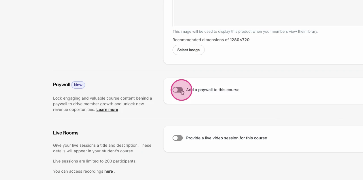This screenshot has width=363, height=180.
Task: Click 'Provide a live video session' label
Action: [x=226, y=138]
